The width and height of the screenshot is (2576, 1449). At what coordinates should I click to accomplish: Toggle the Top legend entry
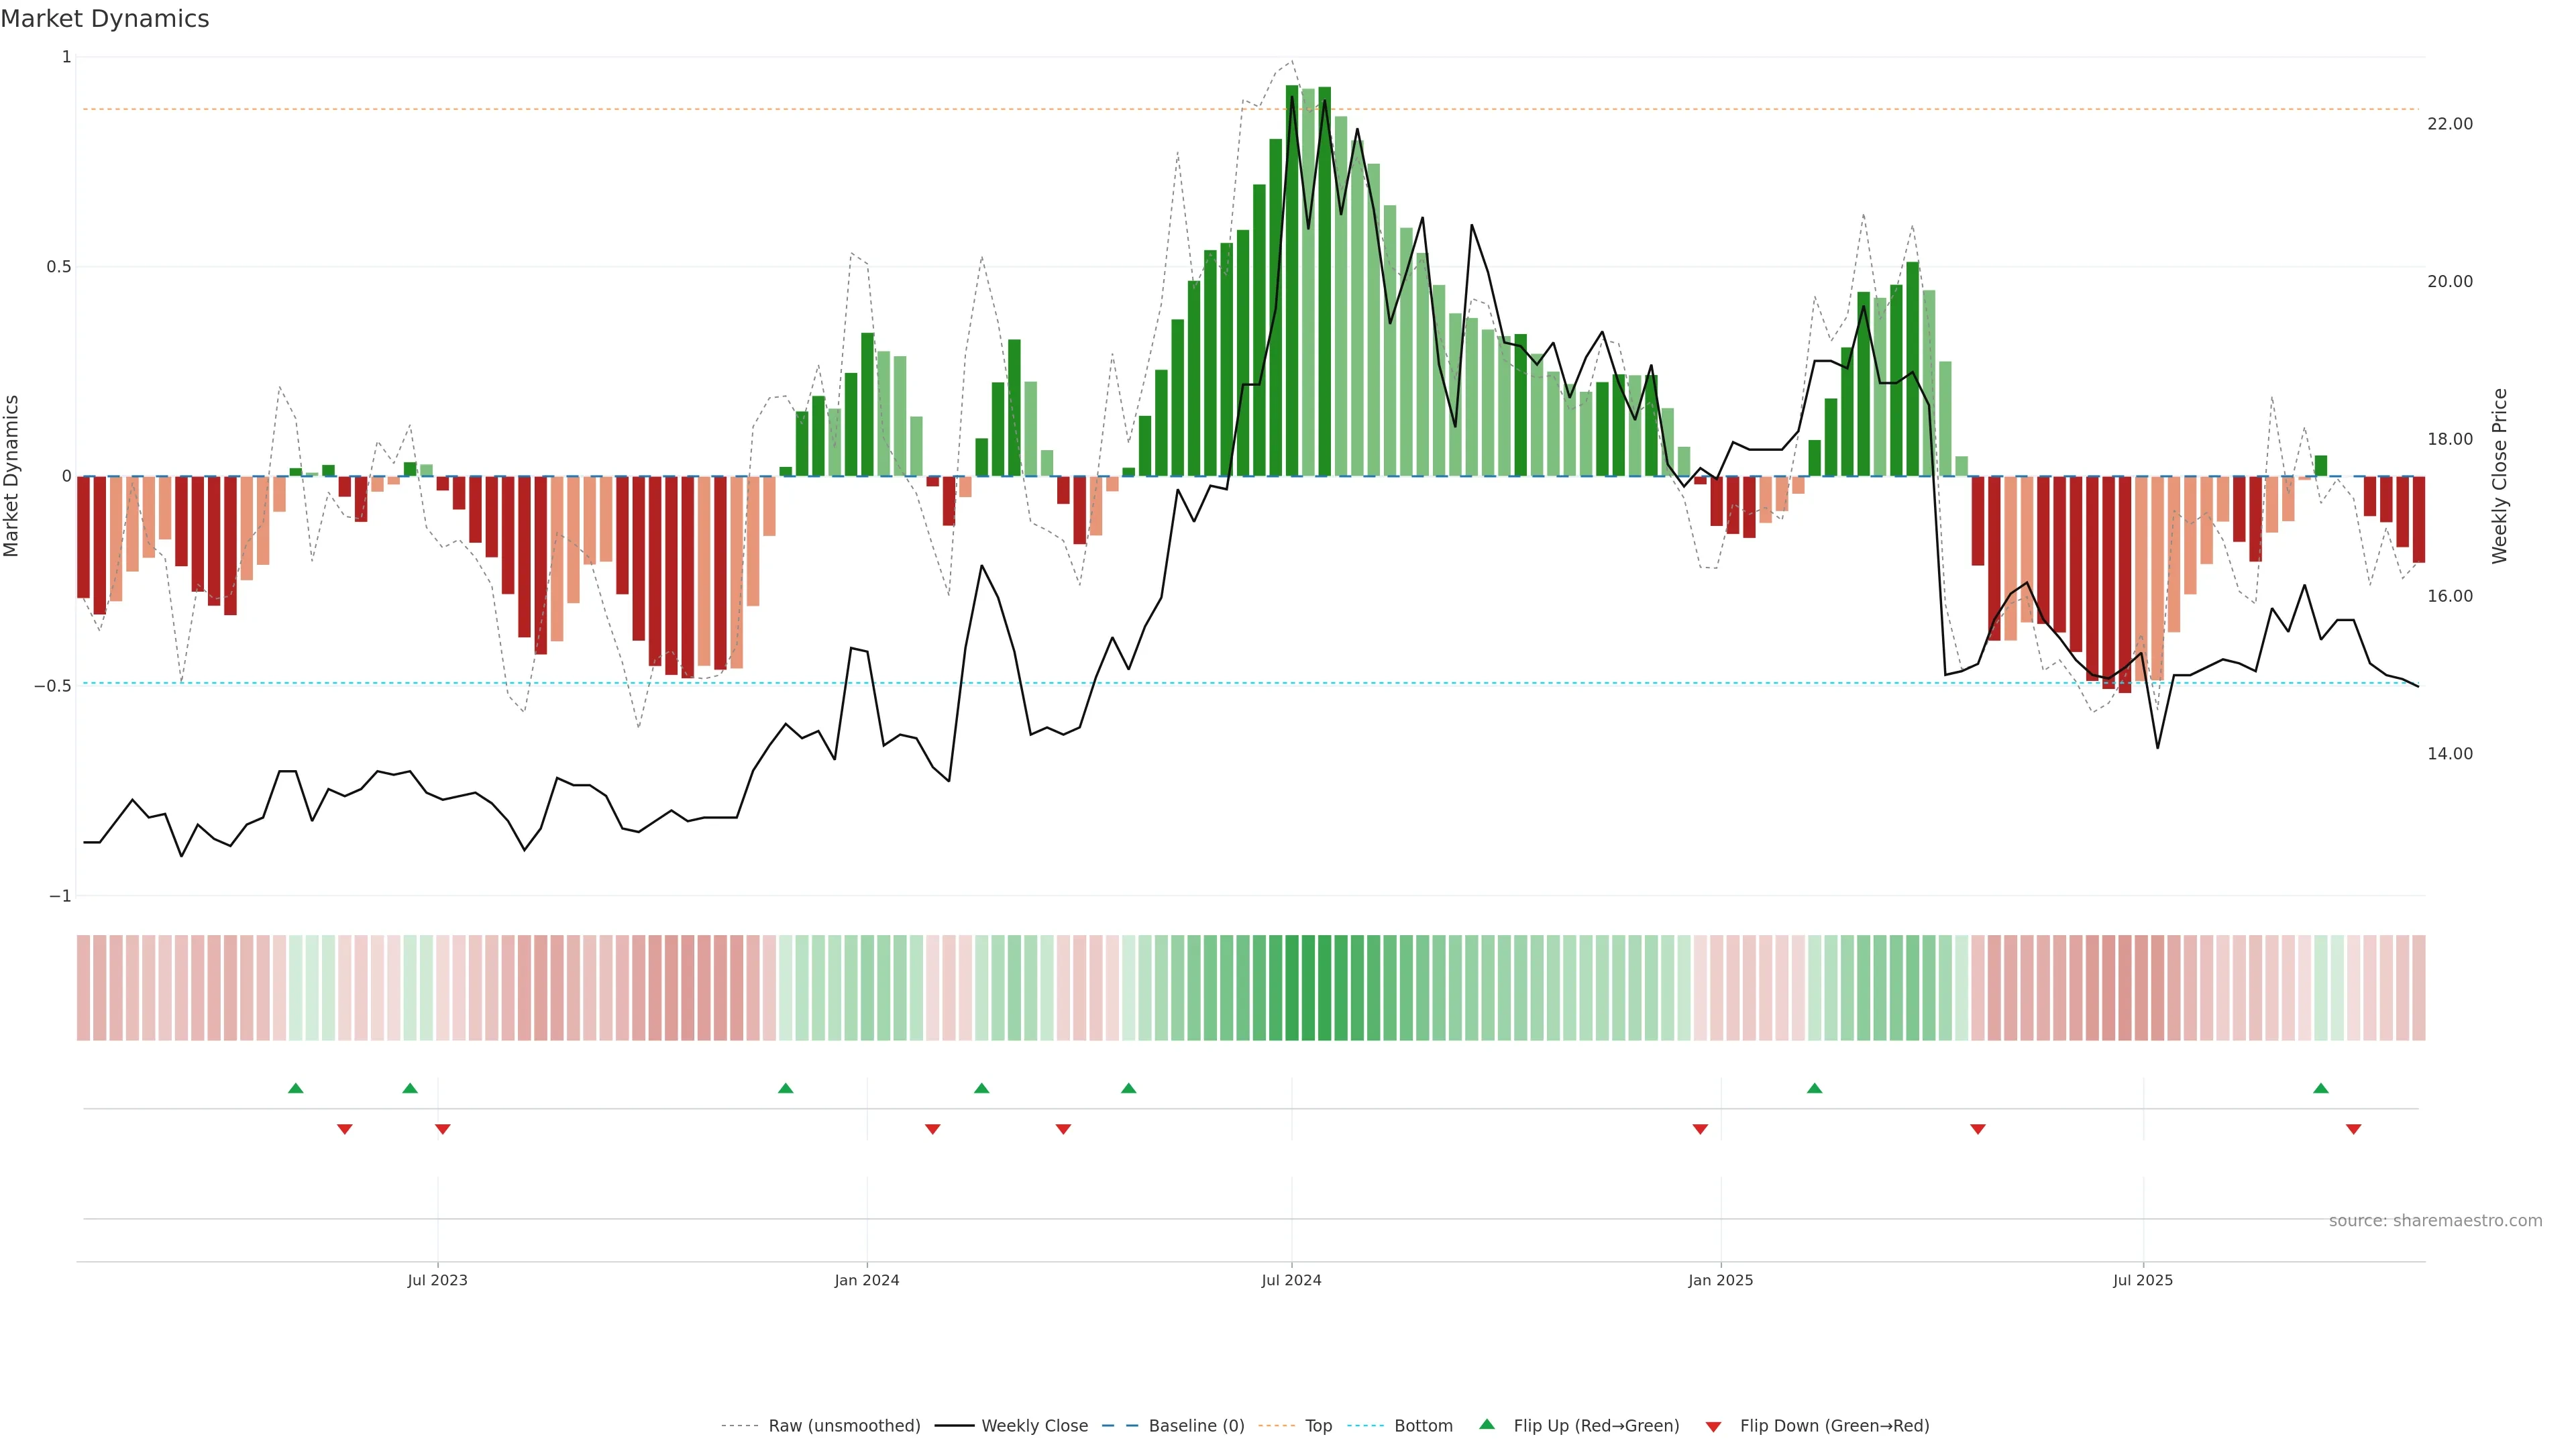coord(1318,1426)
